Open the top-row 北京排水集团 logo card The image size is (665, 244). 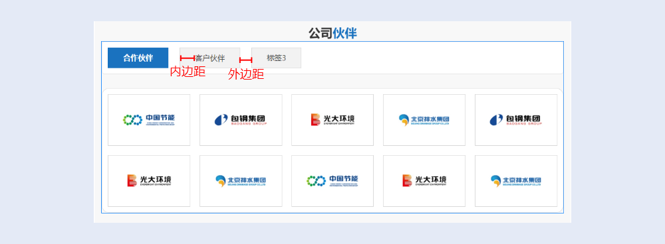pos(424,120)
